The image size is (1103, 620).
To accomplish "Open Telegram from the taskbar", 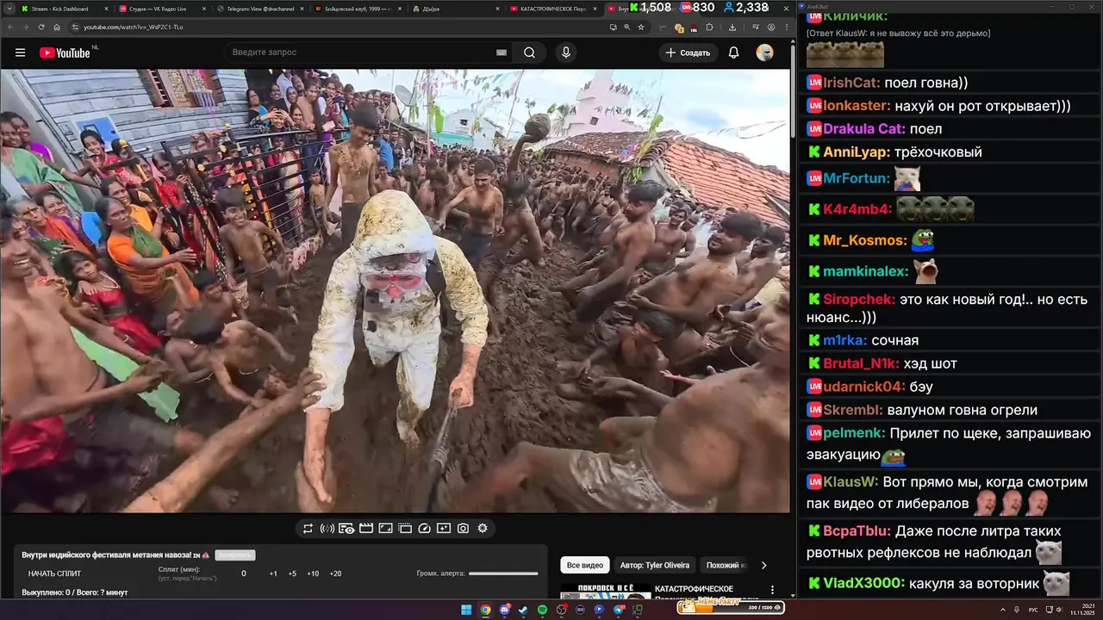I will pyautogui.click(x=618, y=610).
